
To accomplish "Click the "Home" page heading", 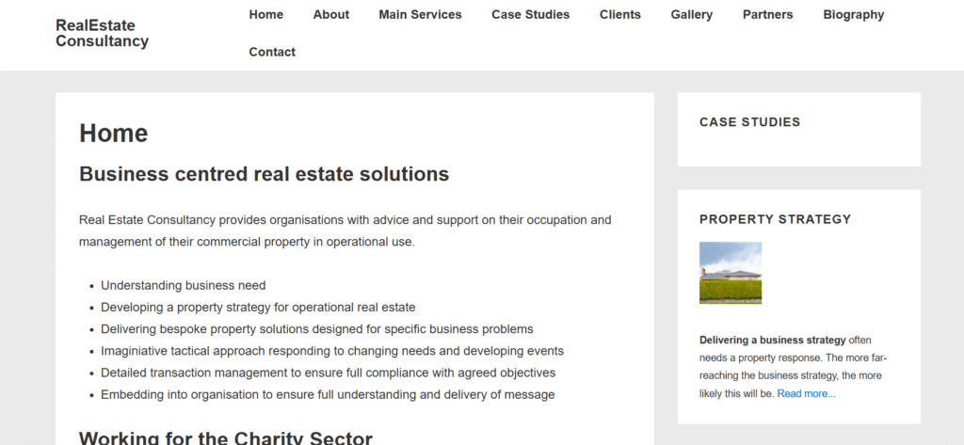I will (114, 134).
